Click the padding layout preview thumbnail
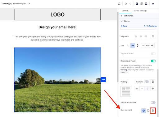 126,91
